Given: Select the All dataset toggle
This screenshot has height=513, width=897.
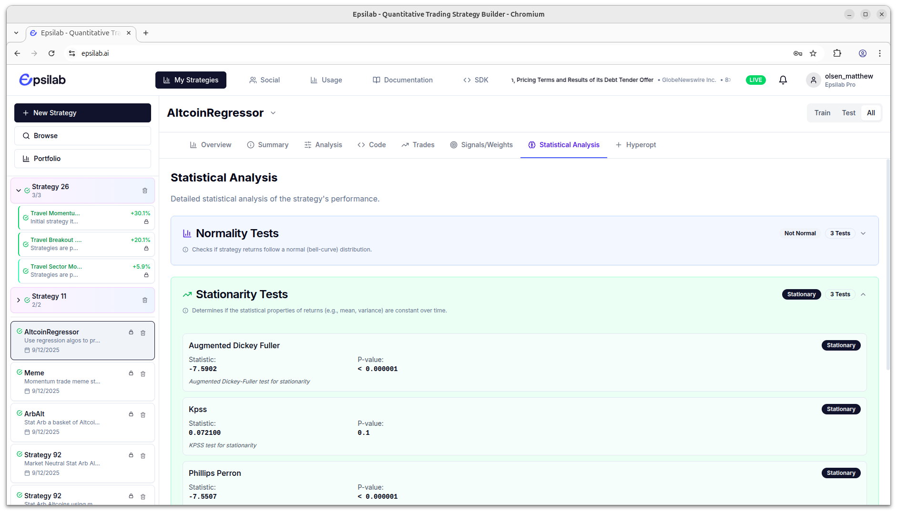Looking at the screenshot, I should click(x=871, y=113).
